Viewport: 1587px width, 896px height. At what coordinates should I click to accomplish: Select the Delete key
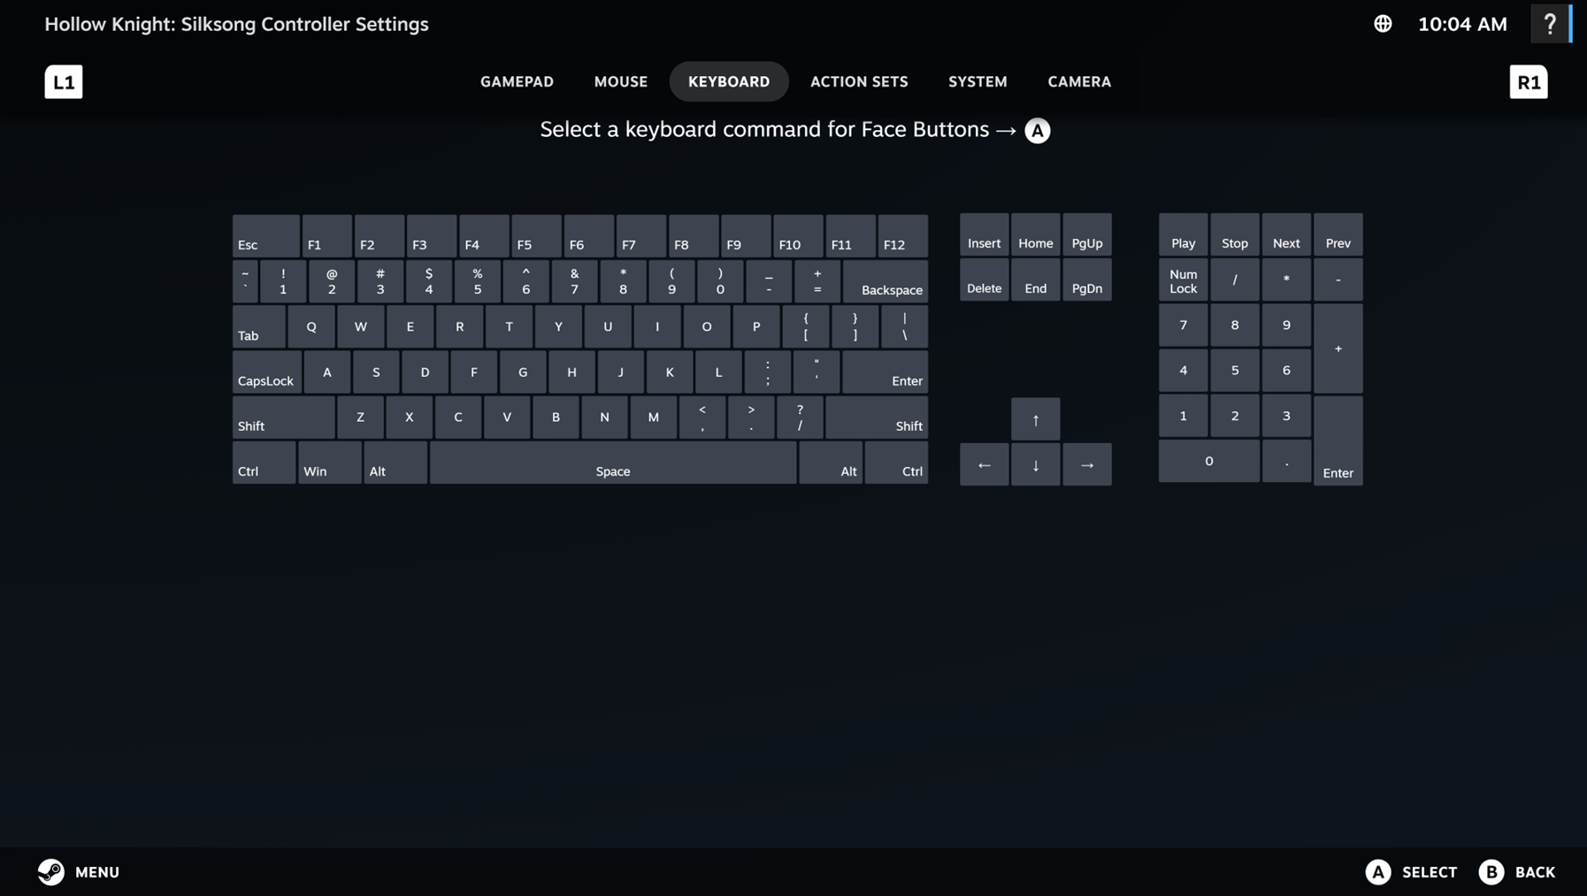tap(985, 280)
